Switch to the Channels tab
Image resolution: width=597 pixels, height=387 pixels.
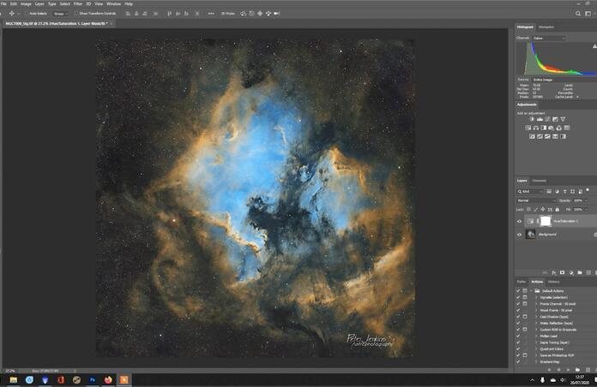coord(540,181)
